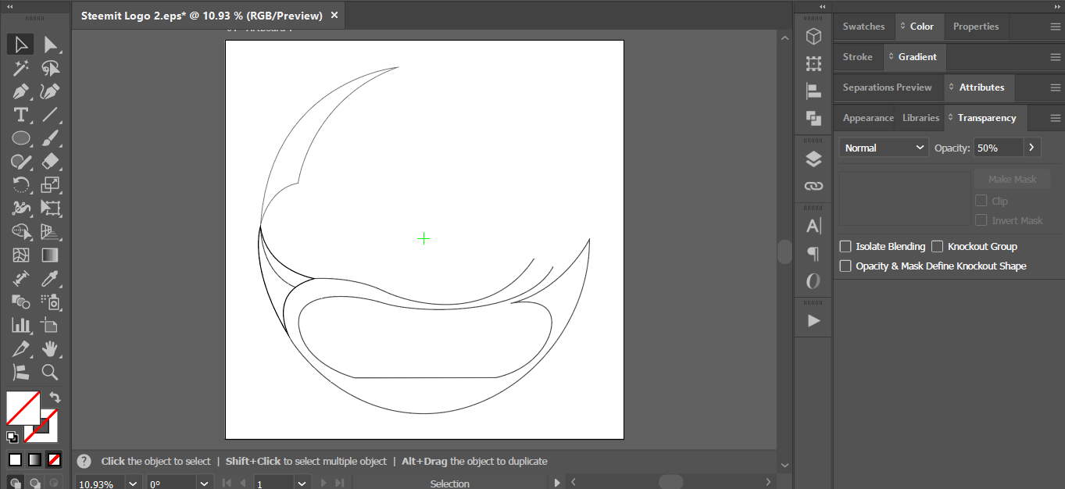This screenshot has width=1065, height=489.
Task: Check the Knockout Group checkbox
Action: (x=938, y=247)
